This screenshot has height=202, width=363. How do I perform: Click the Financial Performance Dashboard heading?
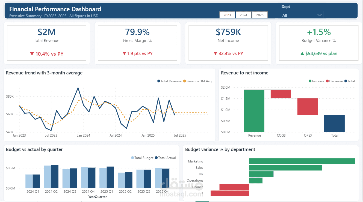point(55,9)
